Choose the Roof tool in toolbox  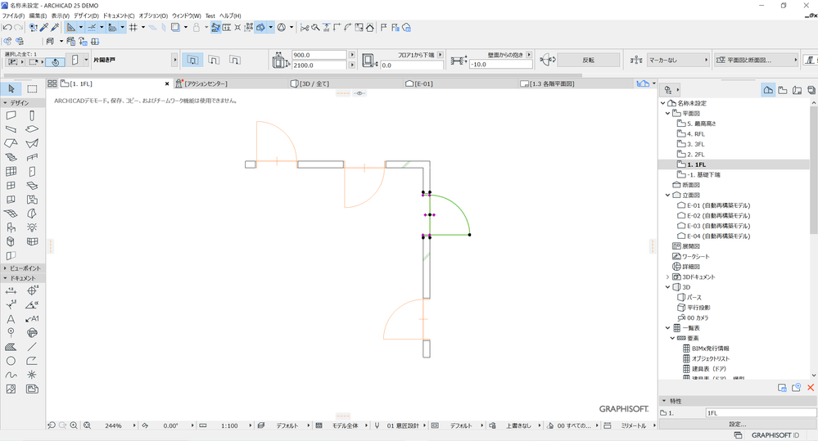11,143
